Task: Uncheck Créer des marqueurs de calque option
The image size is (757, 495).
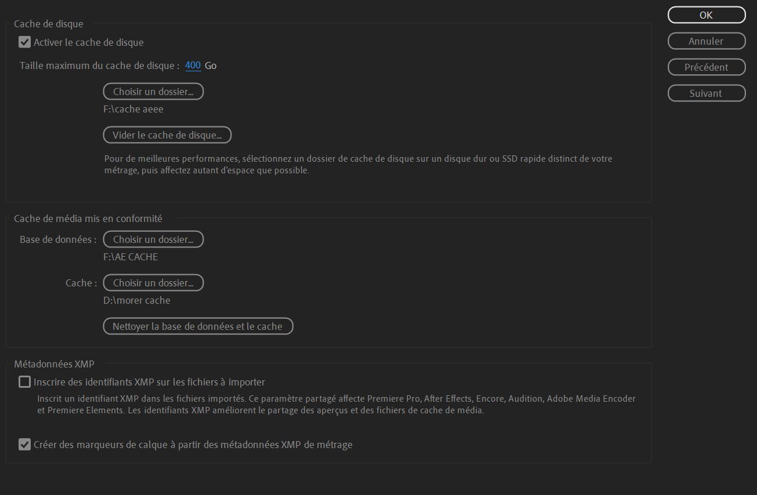Action: tap(24, 445)
